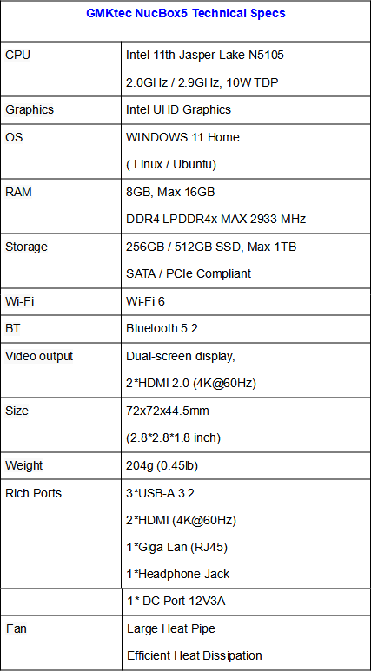Select the WINDOWS 11 Home text

[x=182, y=137]
